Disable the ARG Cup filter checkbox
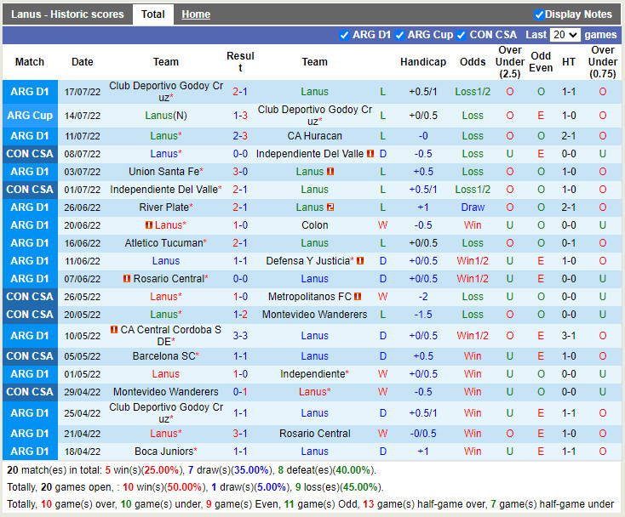The height and width of the screenshot is (517, 625). click(399, 35)
